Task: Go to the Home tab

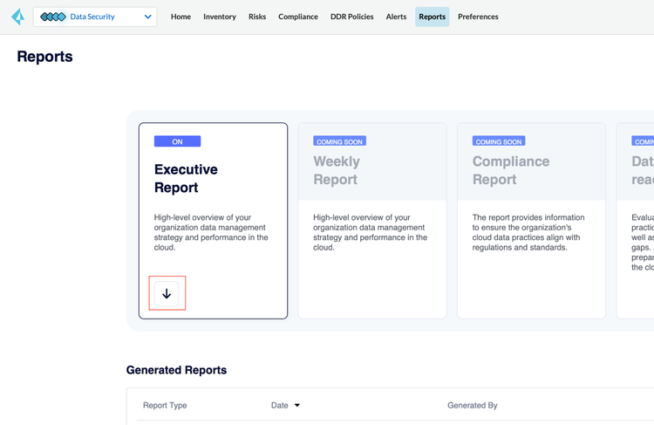Action: (181, 17)
